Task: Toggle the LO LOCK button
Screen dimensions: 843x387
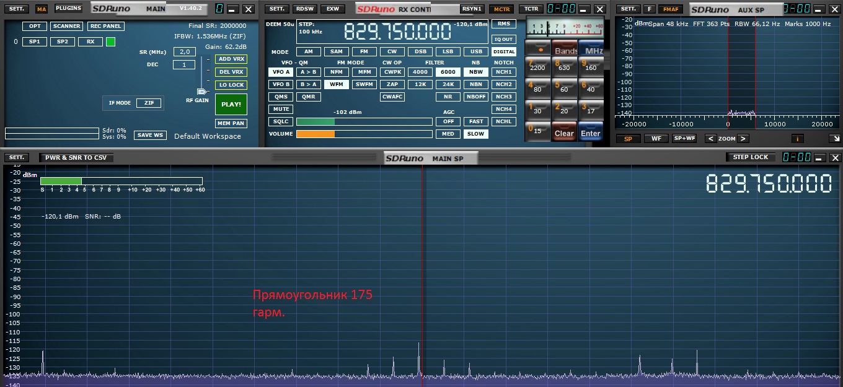Action: (231, 85)
